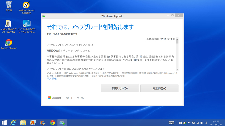Open the touch keyboard from the taskbar
The image size is (225, 126).
click(x=171, y=123)
